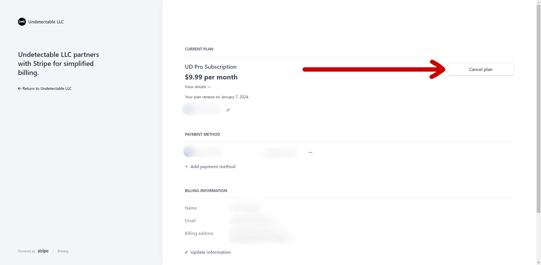The image size is (541, 265).
Task: Click the Undetectable LLC company name header
Action: pos(46,22)
